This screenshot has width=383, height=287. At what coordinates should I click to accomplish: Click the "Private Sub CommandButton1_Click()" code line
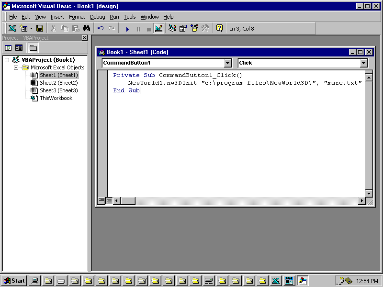click(178, 75)
